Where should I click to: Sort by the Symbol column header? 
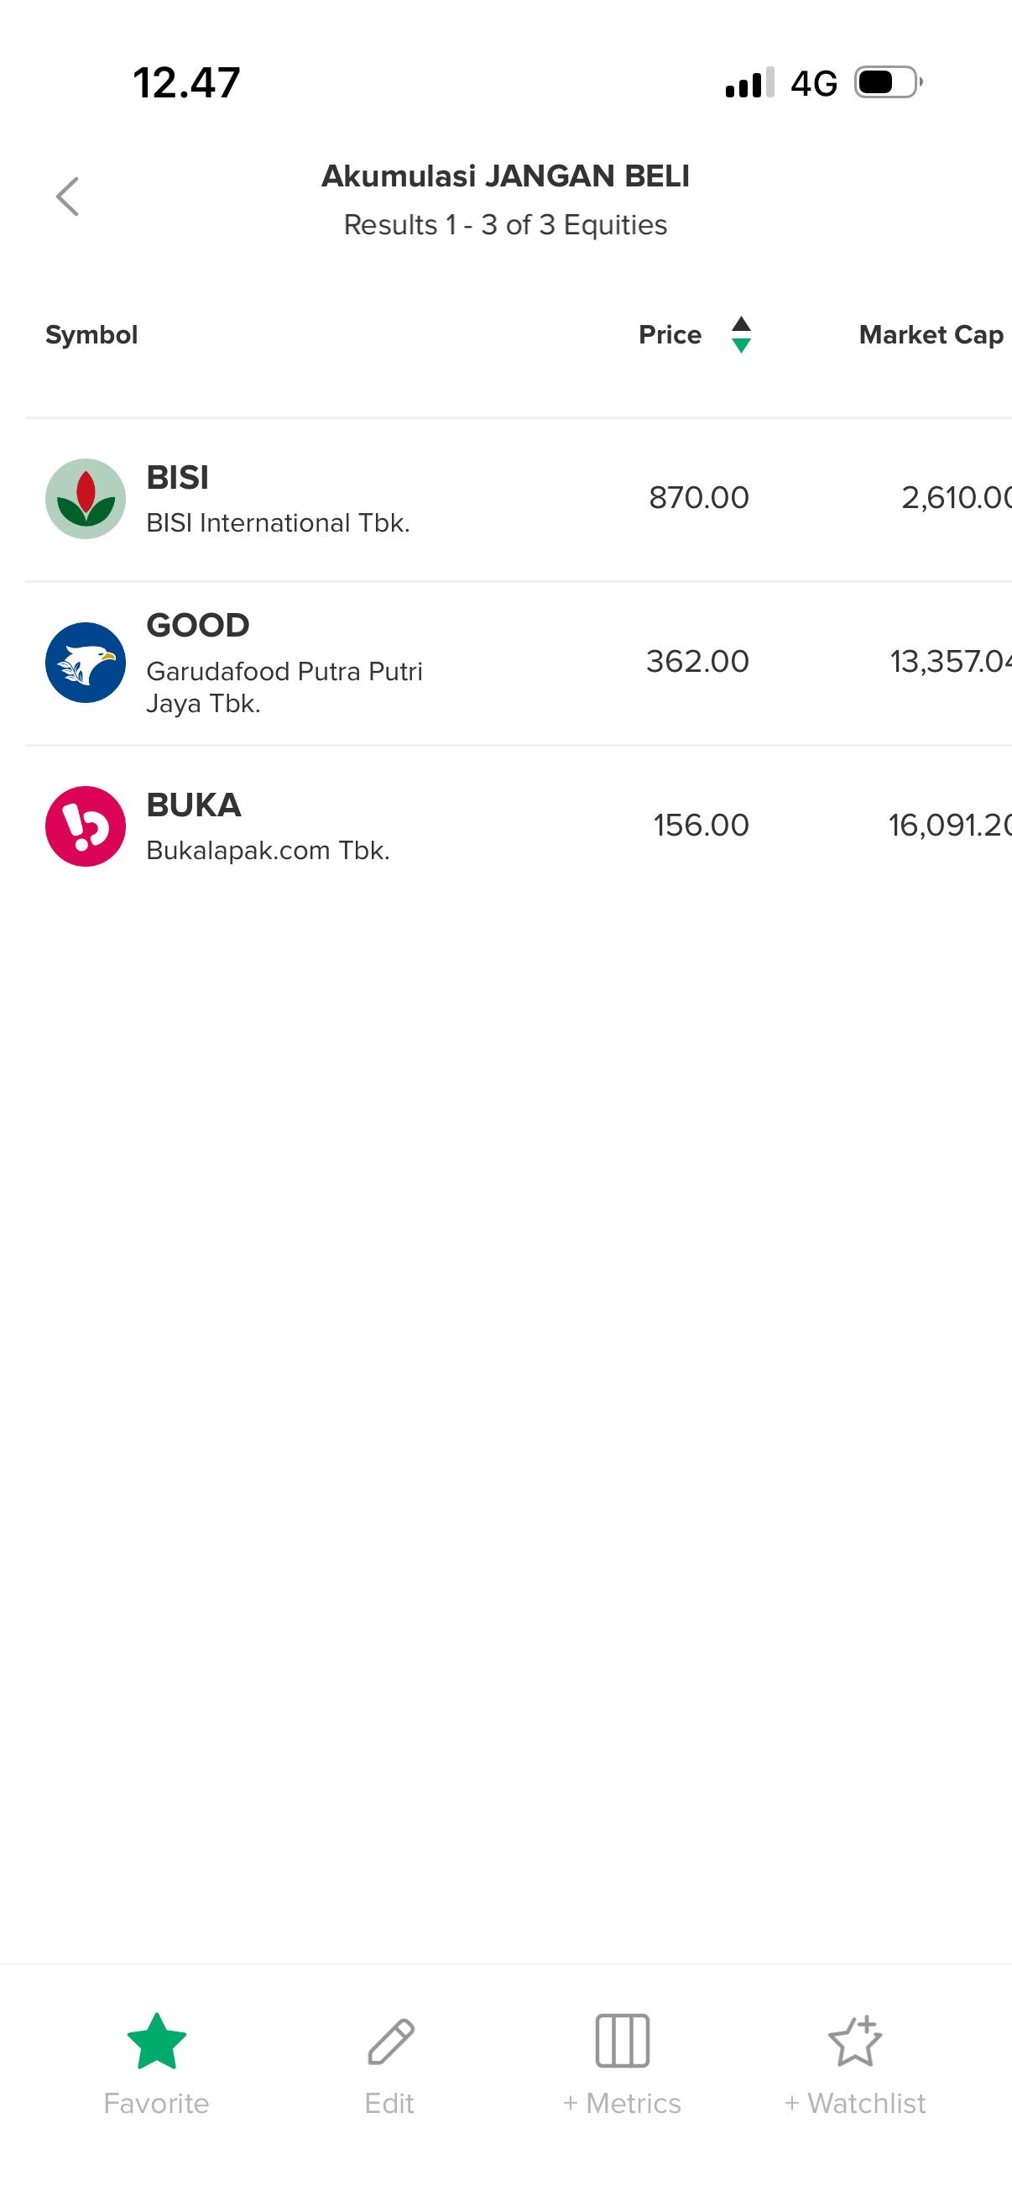pyautogui.click(x=91, y=334)
